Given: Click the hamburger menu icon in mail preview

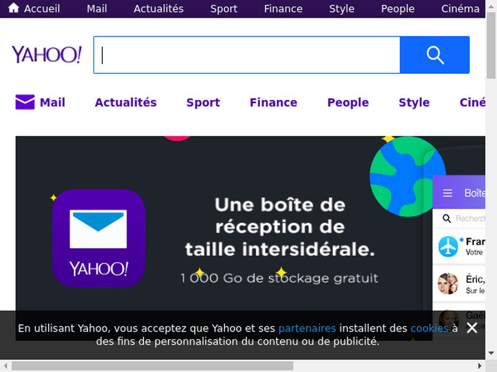Looking at the screenshot, I should pos(447,193).
